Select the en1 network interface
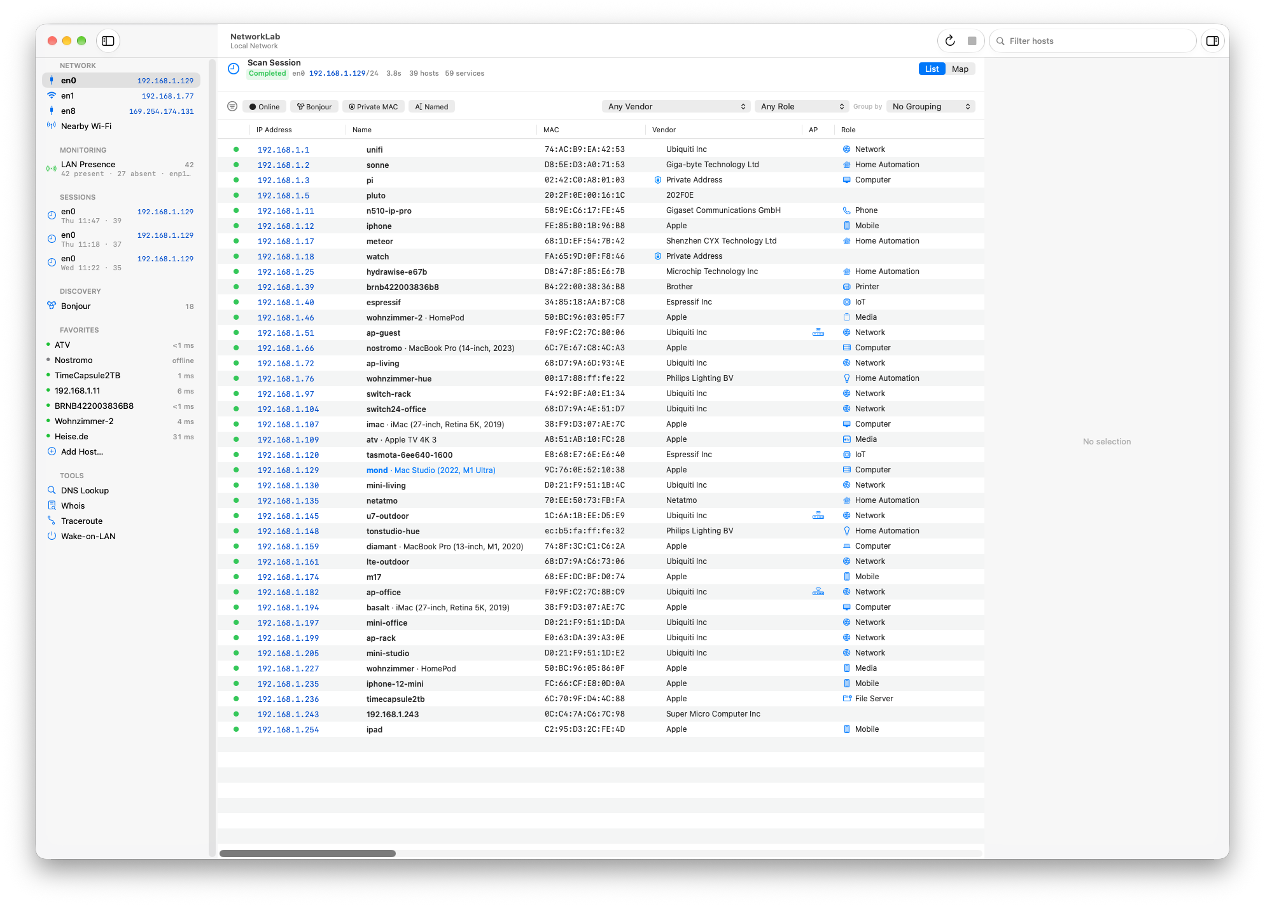 (121, 96)
